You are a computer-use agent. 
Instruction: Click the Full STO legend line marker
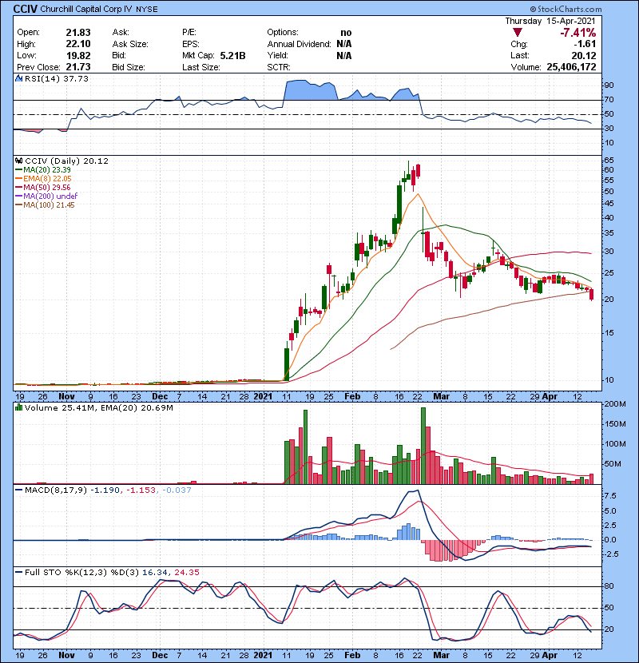18,573
